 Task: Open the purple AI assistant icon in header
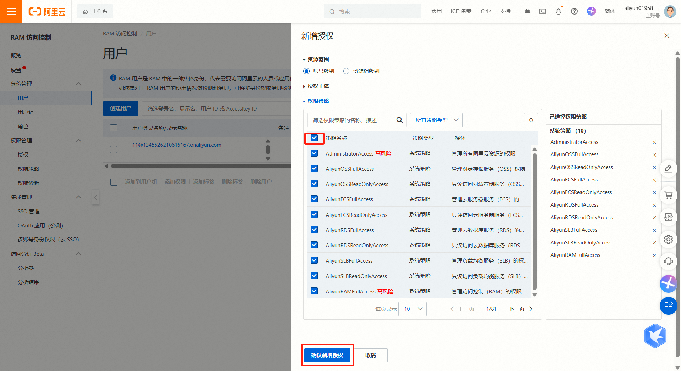coord(591,11)
